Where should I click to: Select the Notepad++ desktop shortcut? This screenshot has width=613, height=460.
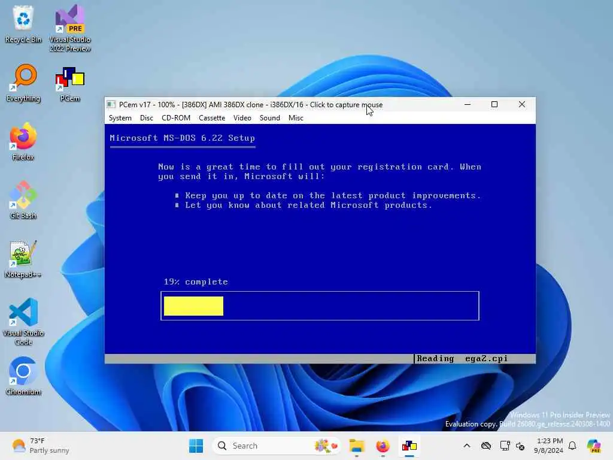[23, 259]
